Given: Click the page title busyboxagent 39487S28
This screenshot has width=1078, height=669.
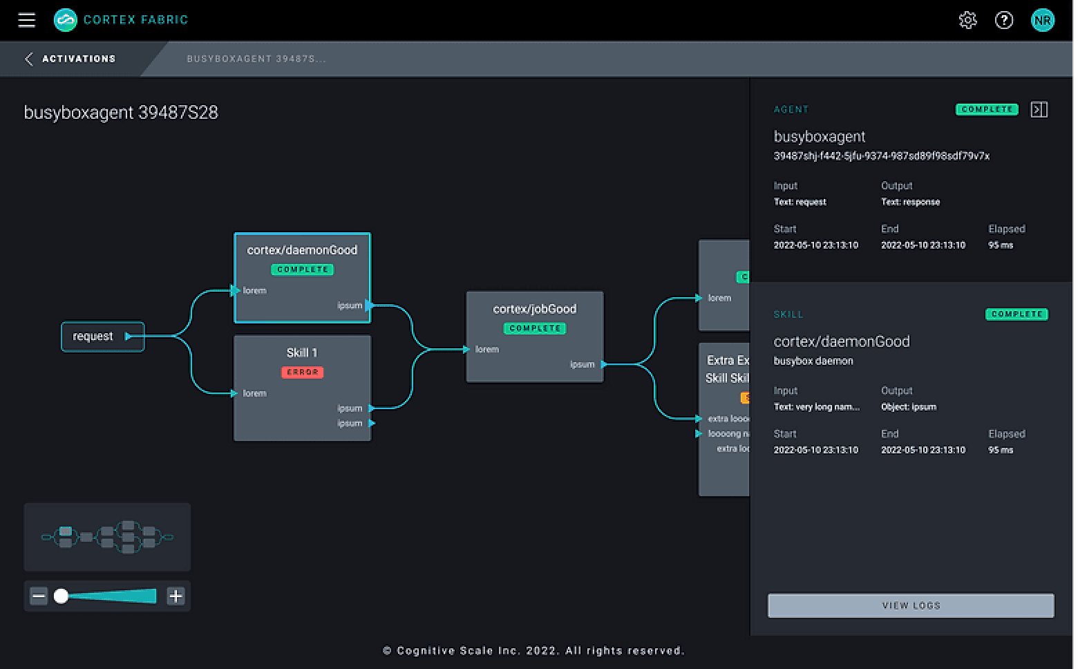Looking at the screenshot, I should [x=121, y=113].
